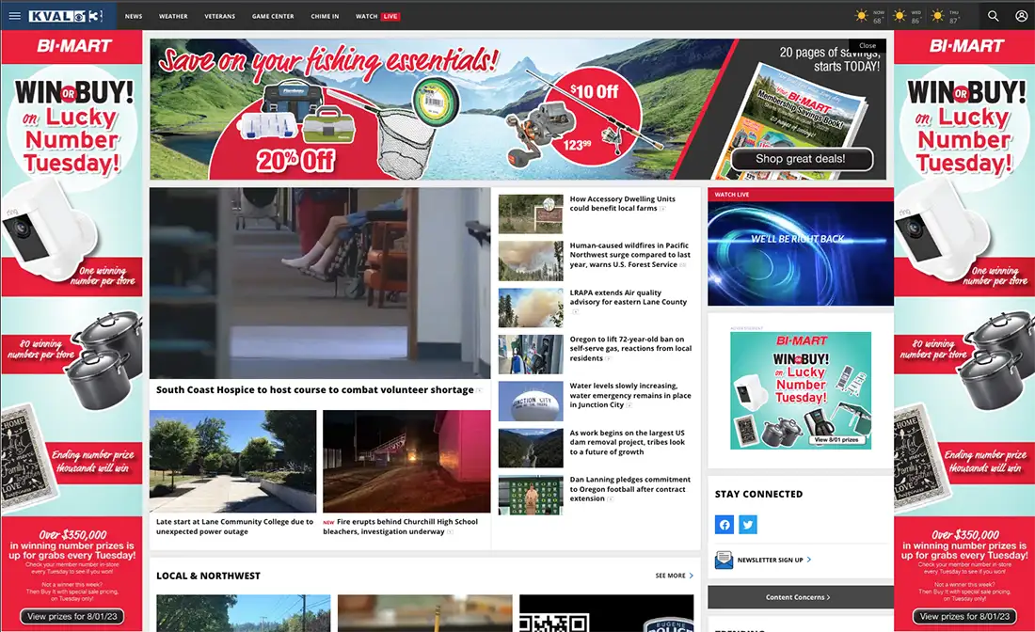
Task: Open the Chime In menu item
Action: [x=325, y=17]
